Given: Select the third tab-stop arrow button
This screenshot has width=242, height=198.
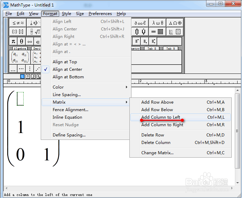Looking at the screenshot, I should coord(33,76).
